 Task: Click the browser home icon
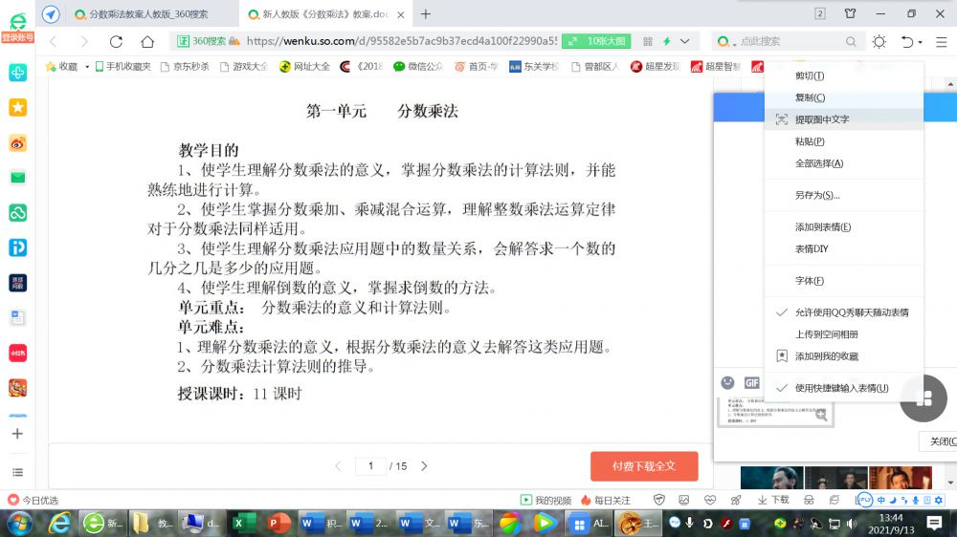[147, 42]
